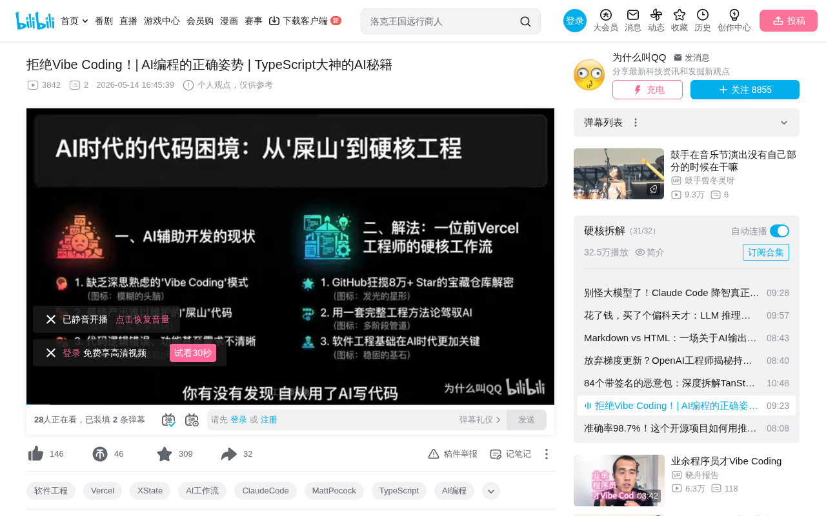This screenshot has width=826, height=516.
Task: Select playlist item 别怪大模型了！Claude Code
Action: (x=687, y=293)
